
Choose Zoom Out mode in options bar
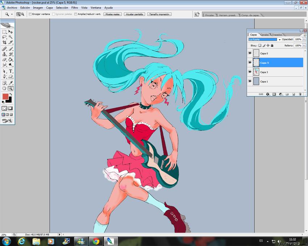22,14
